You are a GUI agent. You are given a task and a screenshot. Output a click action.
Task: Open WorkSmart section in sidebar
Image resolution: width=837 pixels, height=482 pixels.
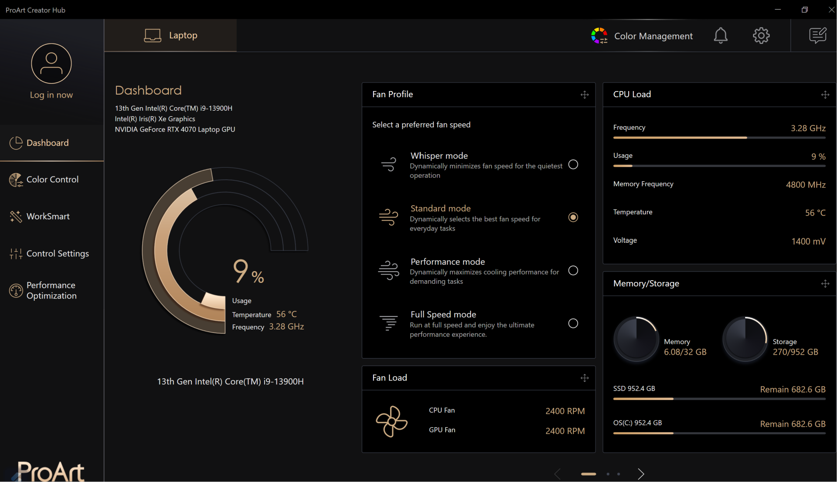(48, 217)
